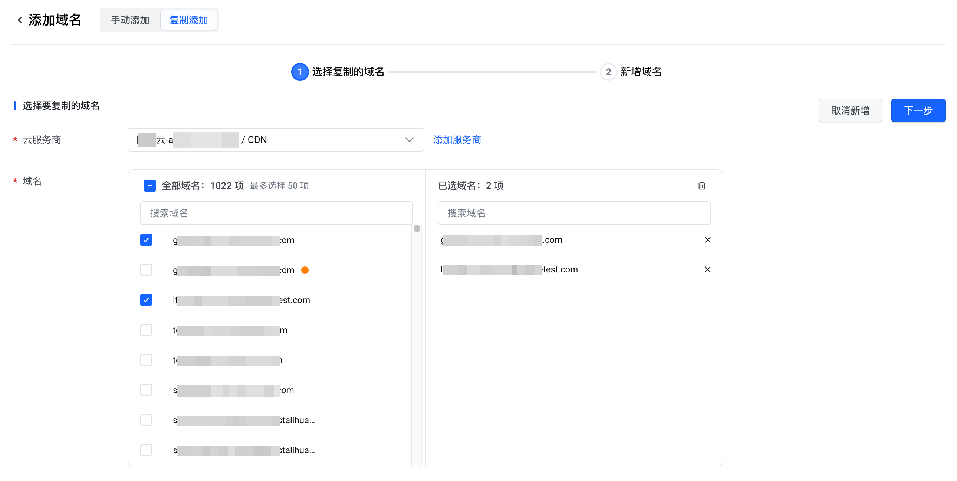Viewport: 957px width, 481px height.
Task: Check the first domain ending in stalihua...
Action: [x=146, y=420]
